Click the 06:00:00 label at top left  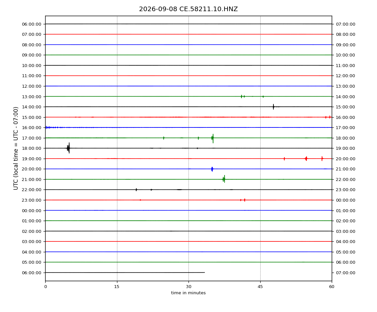click(31, 24)
